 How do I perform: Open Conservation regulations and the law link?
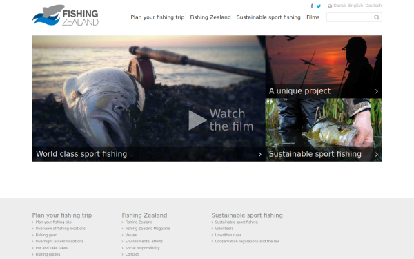[x=247, y=241]
